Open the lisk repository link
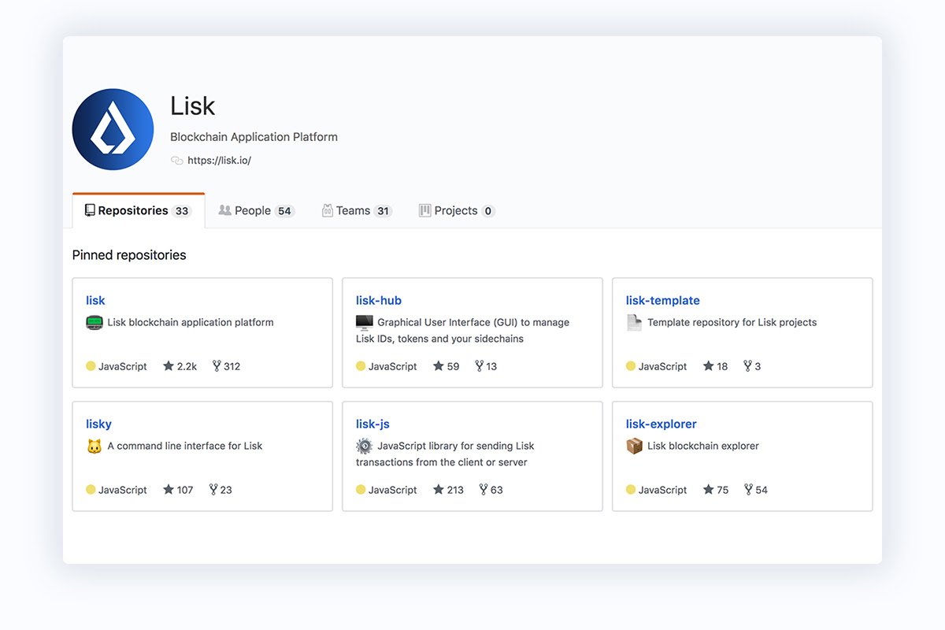 [x=95, y=300]
